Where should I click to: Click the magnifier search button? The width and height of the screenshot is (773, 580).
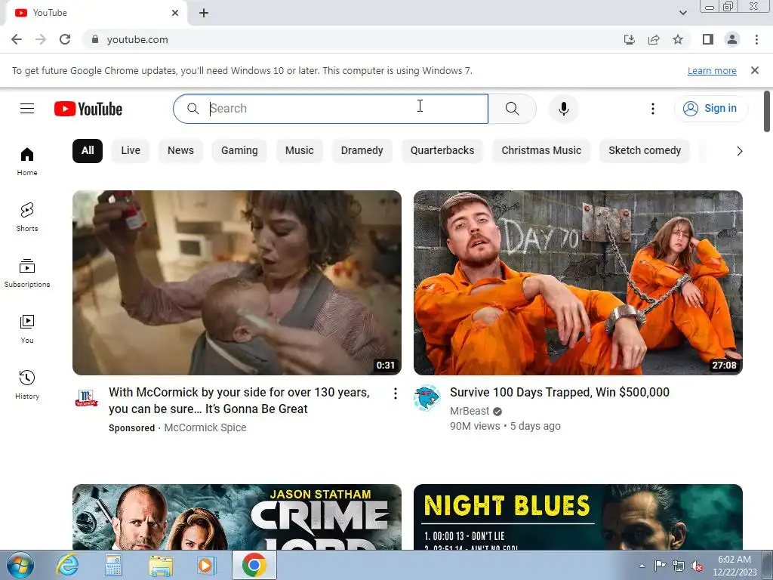(x=513, y=109)
